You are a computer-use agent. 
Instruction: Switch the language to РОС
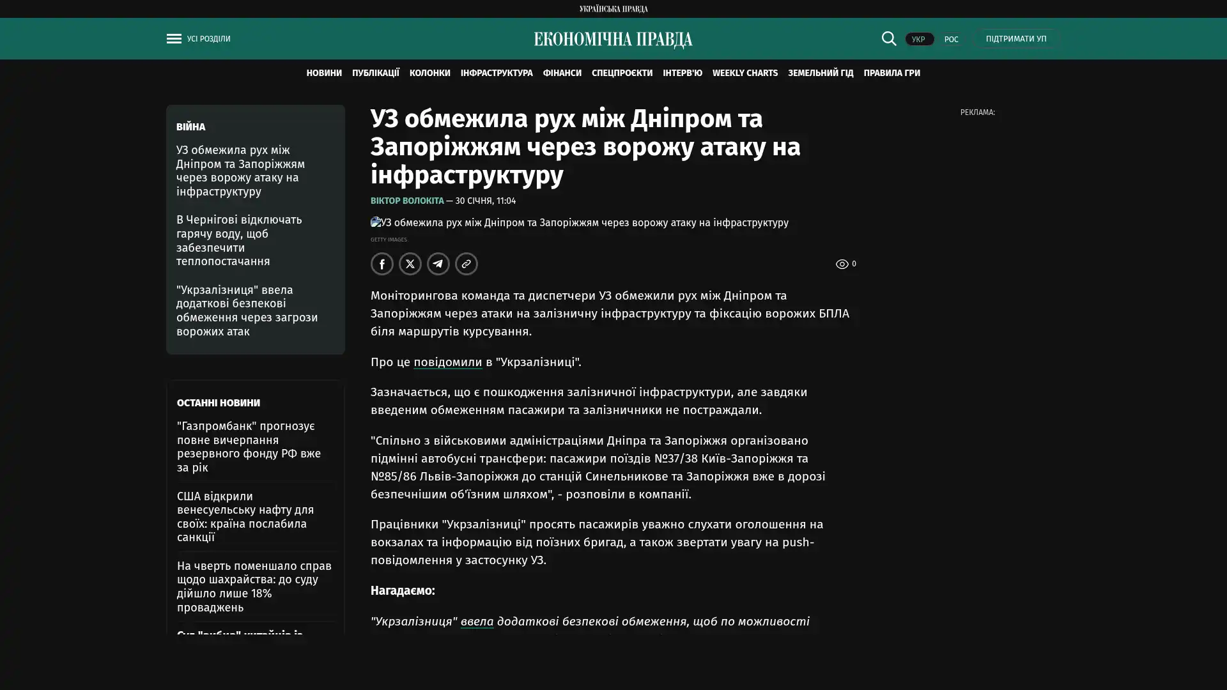pos(951,40)
